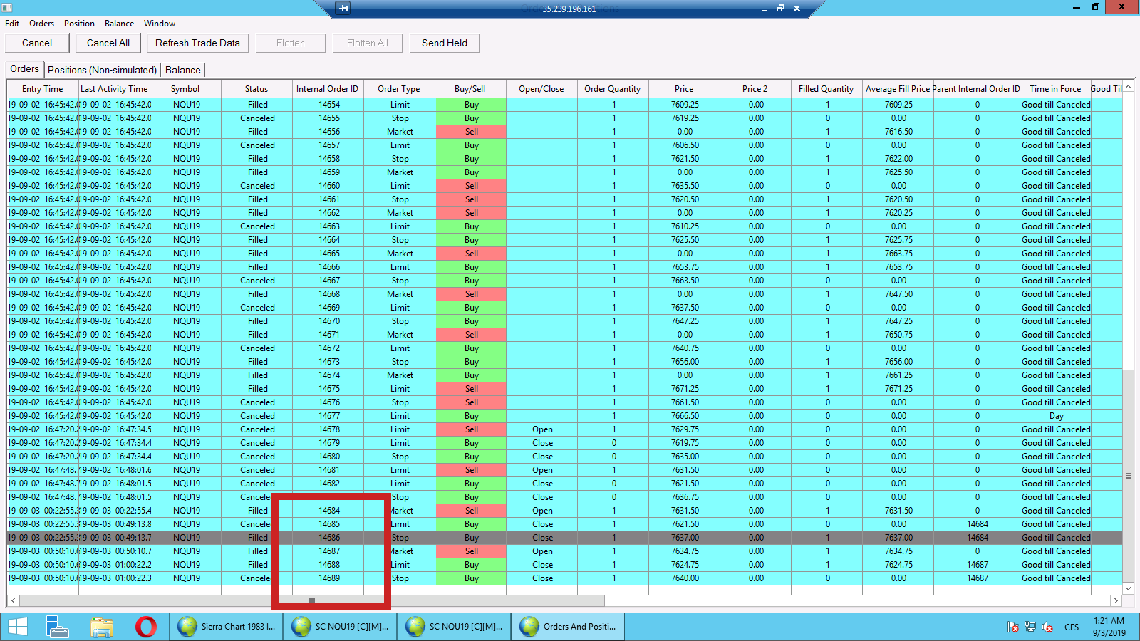Select order ID 14678 cell
The height and width of the screenshot is (641, 1140).
[x=328, y=429]
